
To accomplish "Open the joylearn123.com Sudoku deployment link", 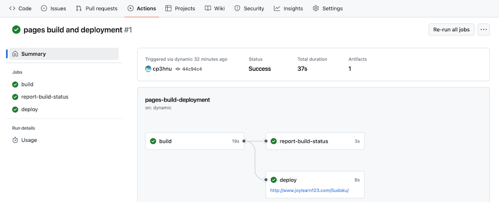I will pyautogui.click(x=310, y=190).
